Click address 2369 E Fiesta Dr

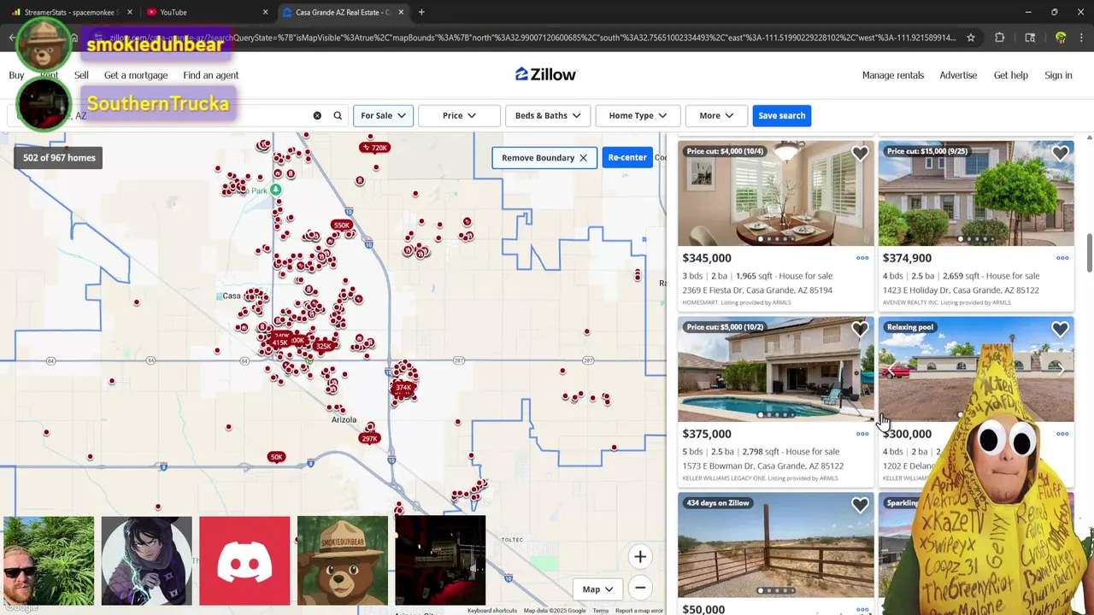[x=757, y=290]
